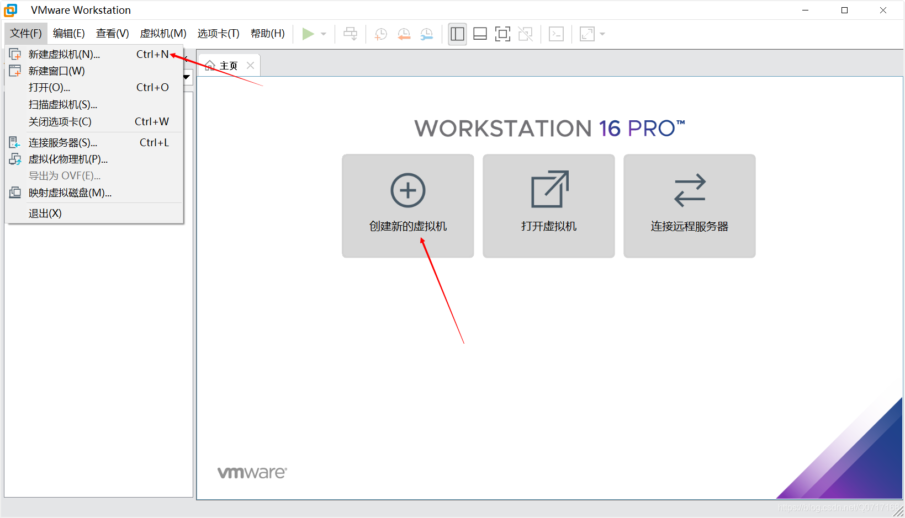Minimize the VMware Workstation window
Screen dimensions: 905x518
pyautogui.click(x=806, y=10)
